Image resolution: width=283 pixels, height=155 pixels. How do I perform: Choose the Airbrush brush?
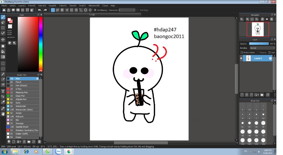(x=23, y=116)
